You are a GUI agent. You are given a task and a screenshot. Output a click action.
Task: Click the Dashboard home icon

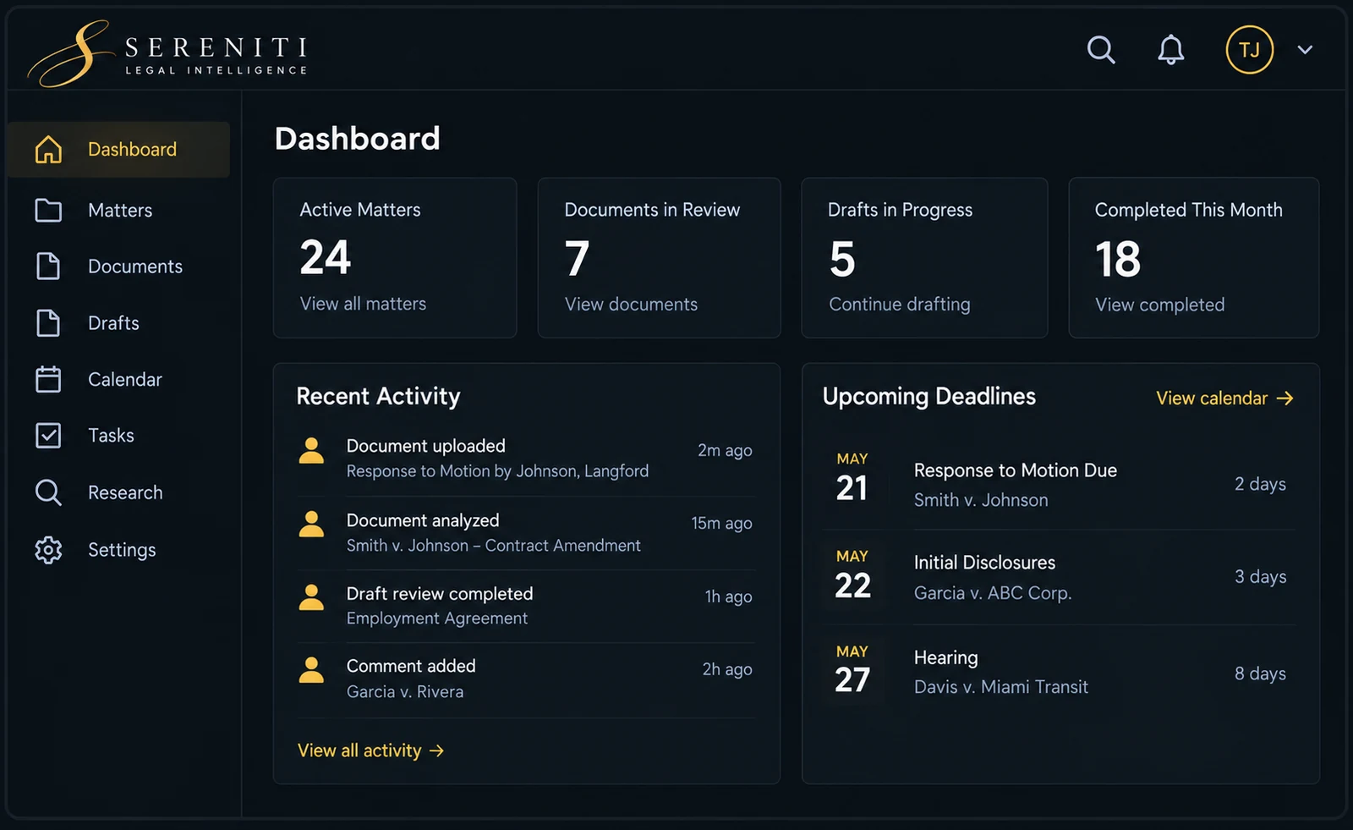point(48,150)
